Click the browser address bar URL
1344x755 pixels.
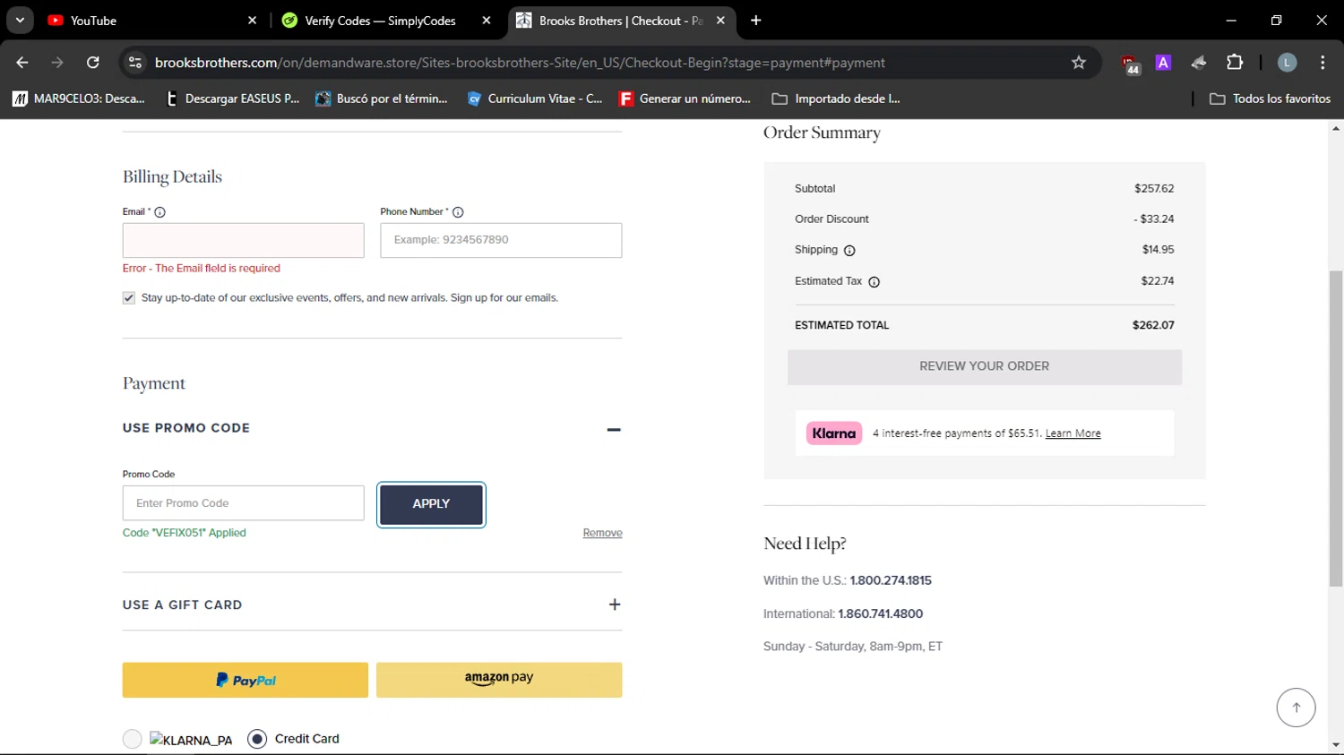[x=520, y=63]
